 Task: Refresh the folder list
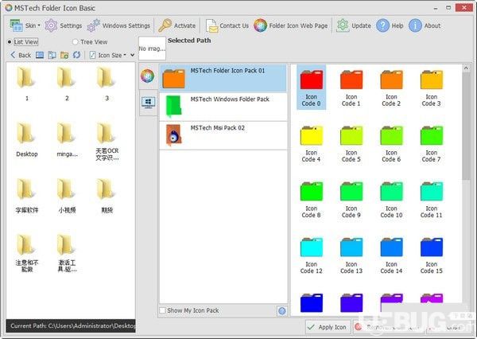click(76, 55)
